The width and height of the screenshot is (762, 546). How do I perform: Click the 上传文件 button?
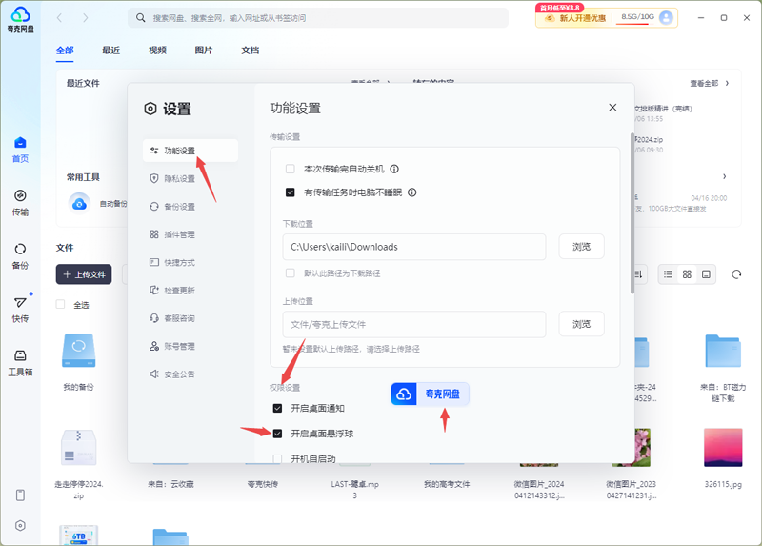coord(84,274)
